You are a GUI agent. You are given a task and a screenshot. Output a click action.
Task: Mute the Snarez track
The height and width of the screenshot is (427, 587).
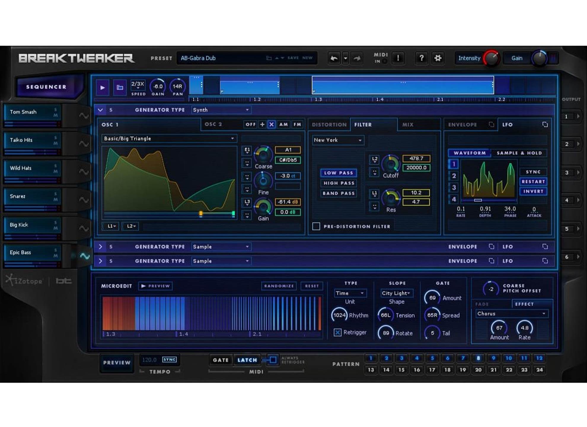pos(55,200)
